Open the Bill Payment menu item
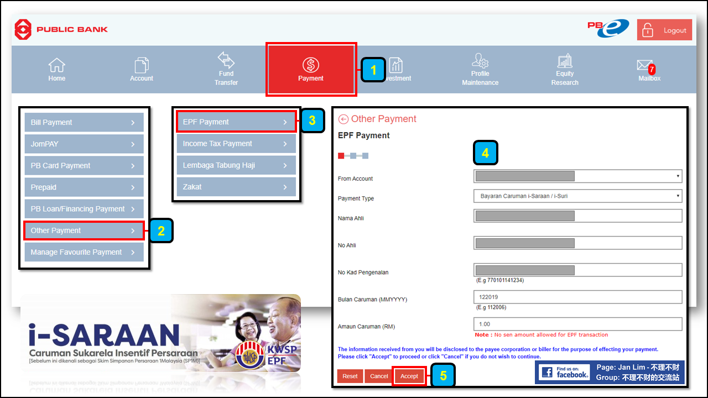Screen dimensions: 708x398 coord(84,122)
